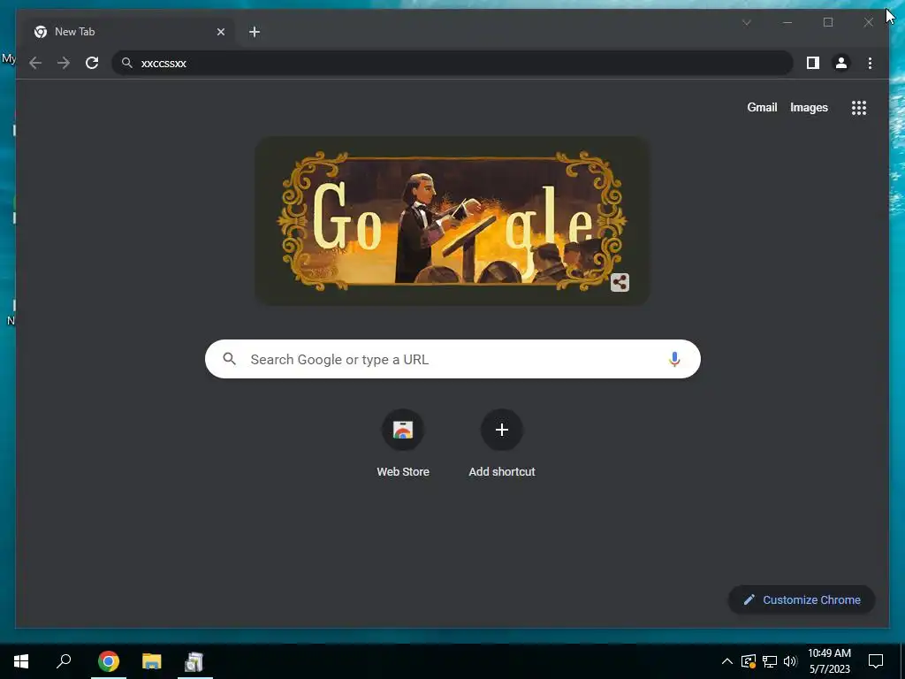Viewport: 905px width, 679px height.
Task: Open the side panel toggle icon
Action: point(813,63)
